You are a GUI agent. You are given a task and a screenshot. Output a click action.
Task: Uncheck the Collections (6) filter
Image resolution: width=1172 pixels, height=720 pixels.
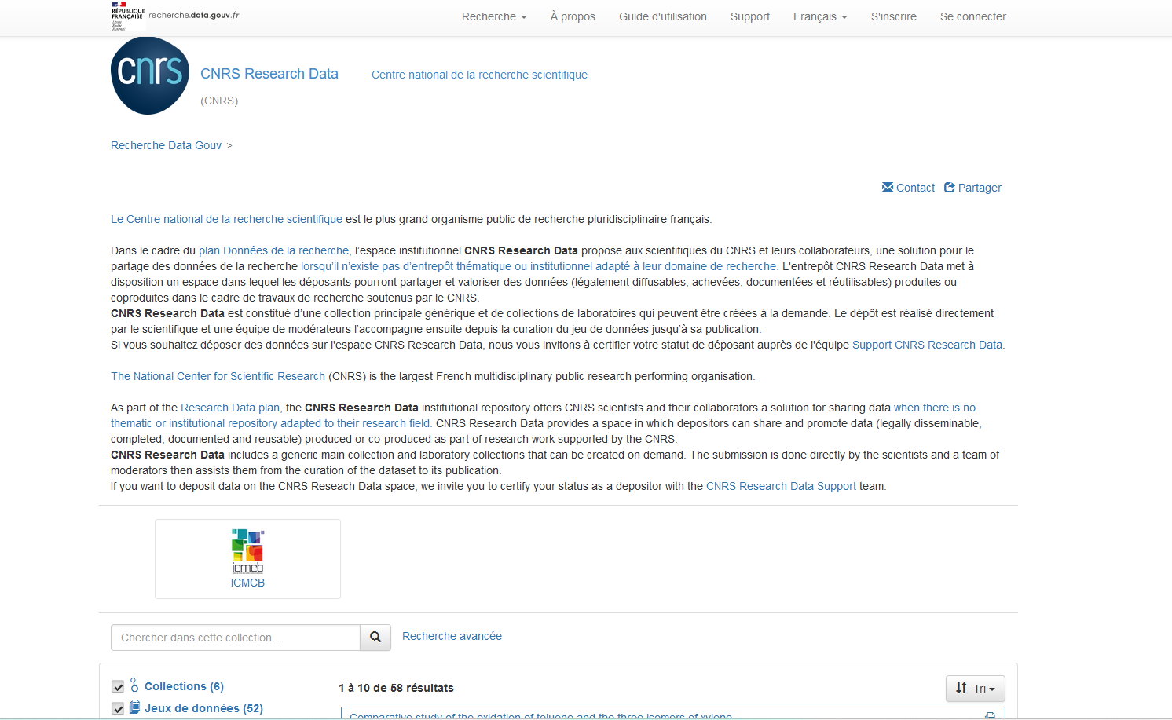(x=118, y=685)
